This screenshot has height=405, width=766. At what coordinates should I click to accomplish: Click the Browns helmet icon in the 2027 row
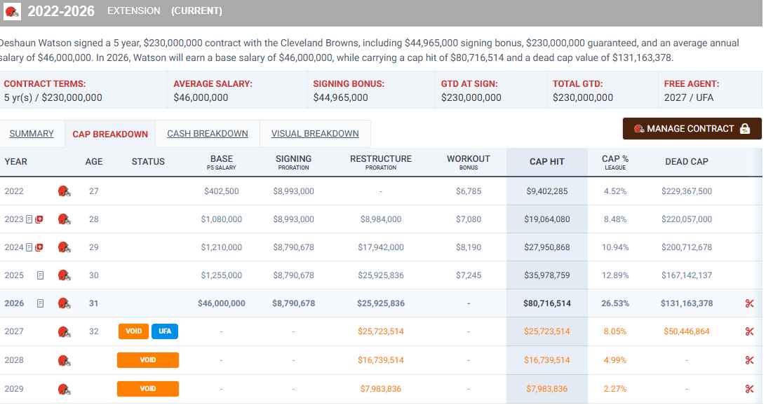point(64,332)
